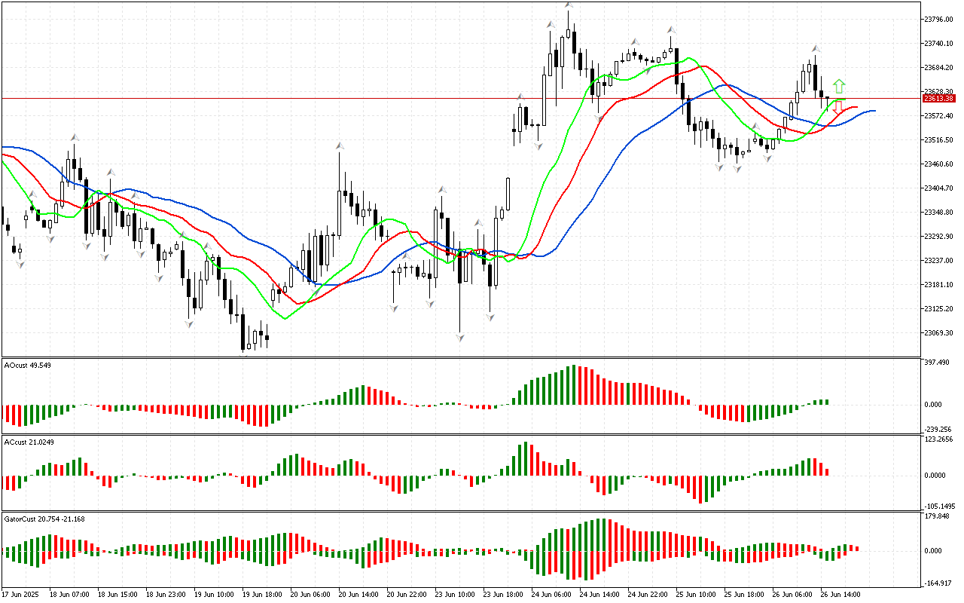Viewport: 964px width, 603px height.
Task: Click the red 23613.38 current price tag
Action: point(939,99)
